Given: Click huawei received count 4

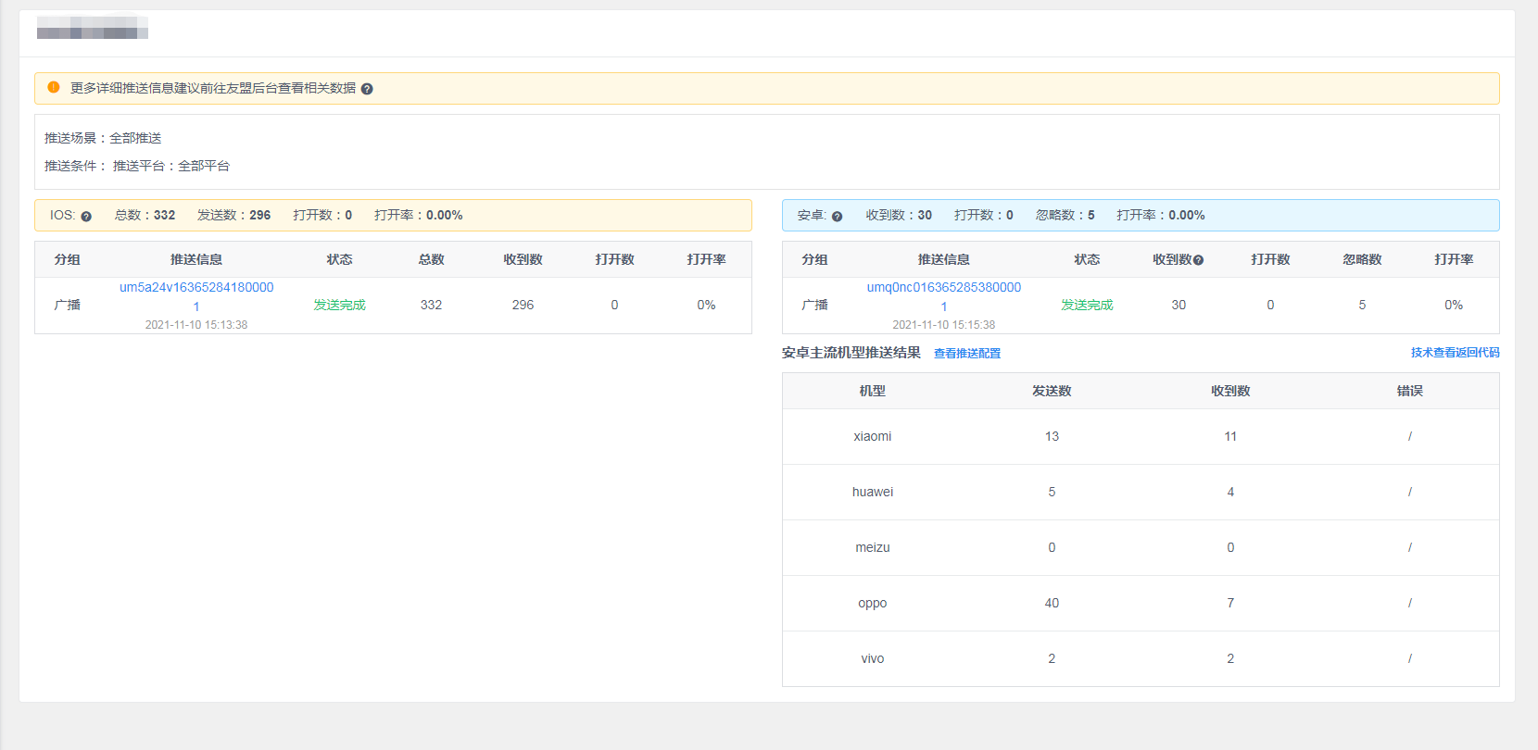Looking at the screenshot, I should 1230,492.
